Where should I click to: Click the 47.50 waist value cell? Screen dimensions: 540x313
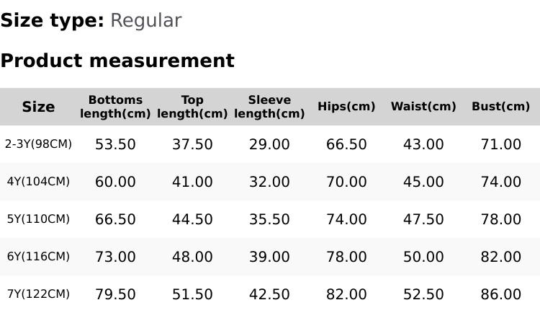(423, 219)
